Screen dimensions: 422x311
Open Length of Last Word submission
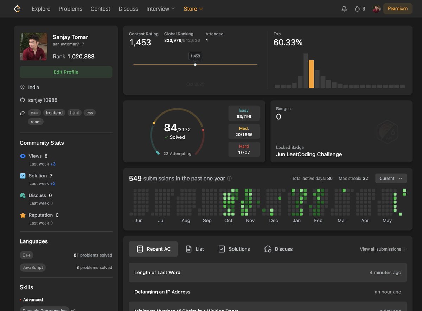[268, 272]
